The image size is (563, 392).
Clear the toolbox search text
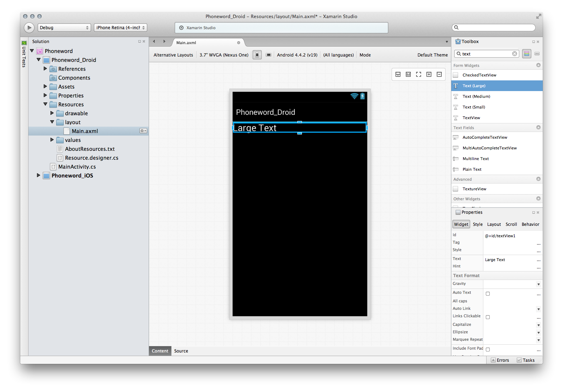[x=515, y=54]
